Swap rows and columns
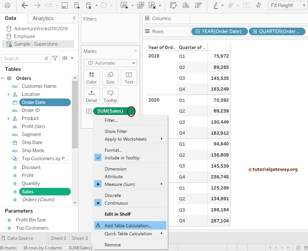The width and height of the screenshot is (308, 251). (x=174, y=5)
